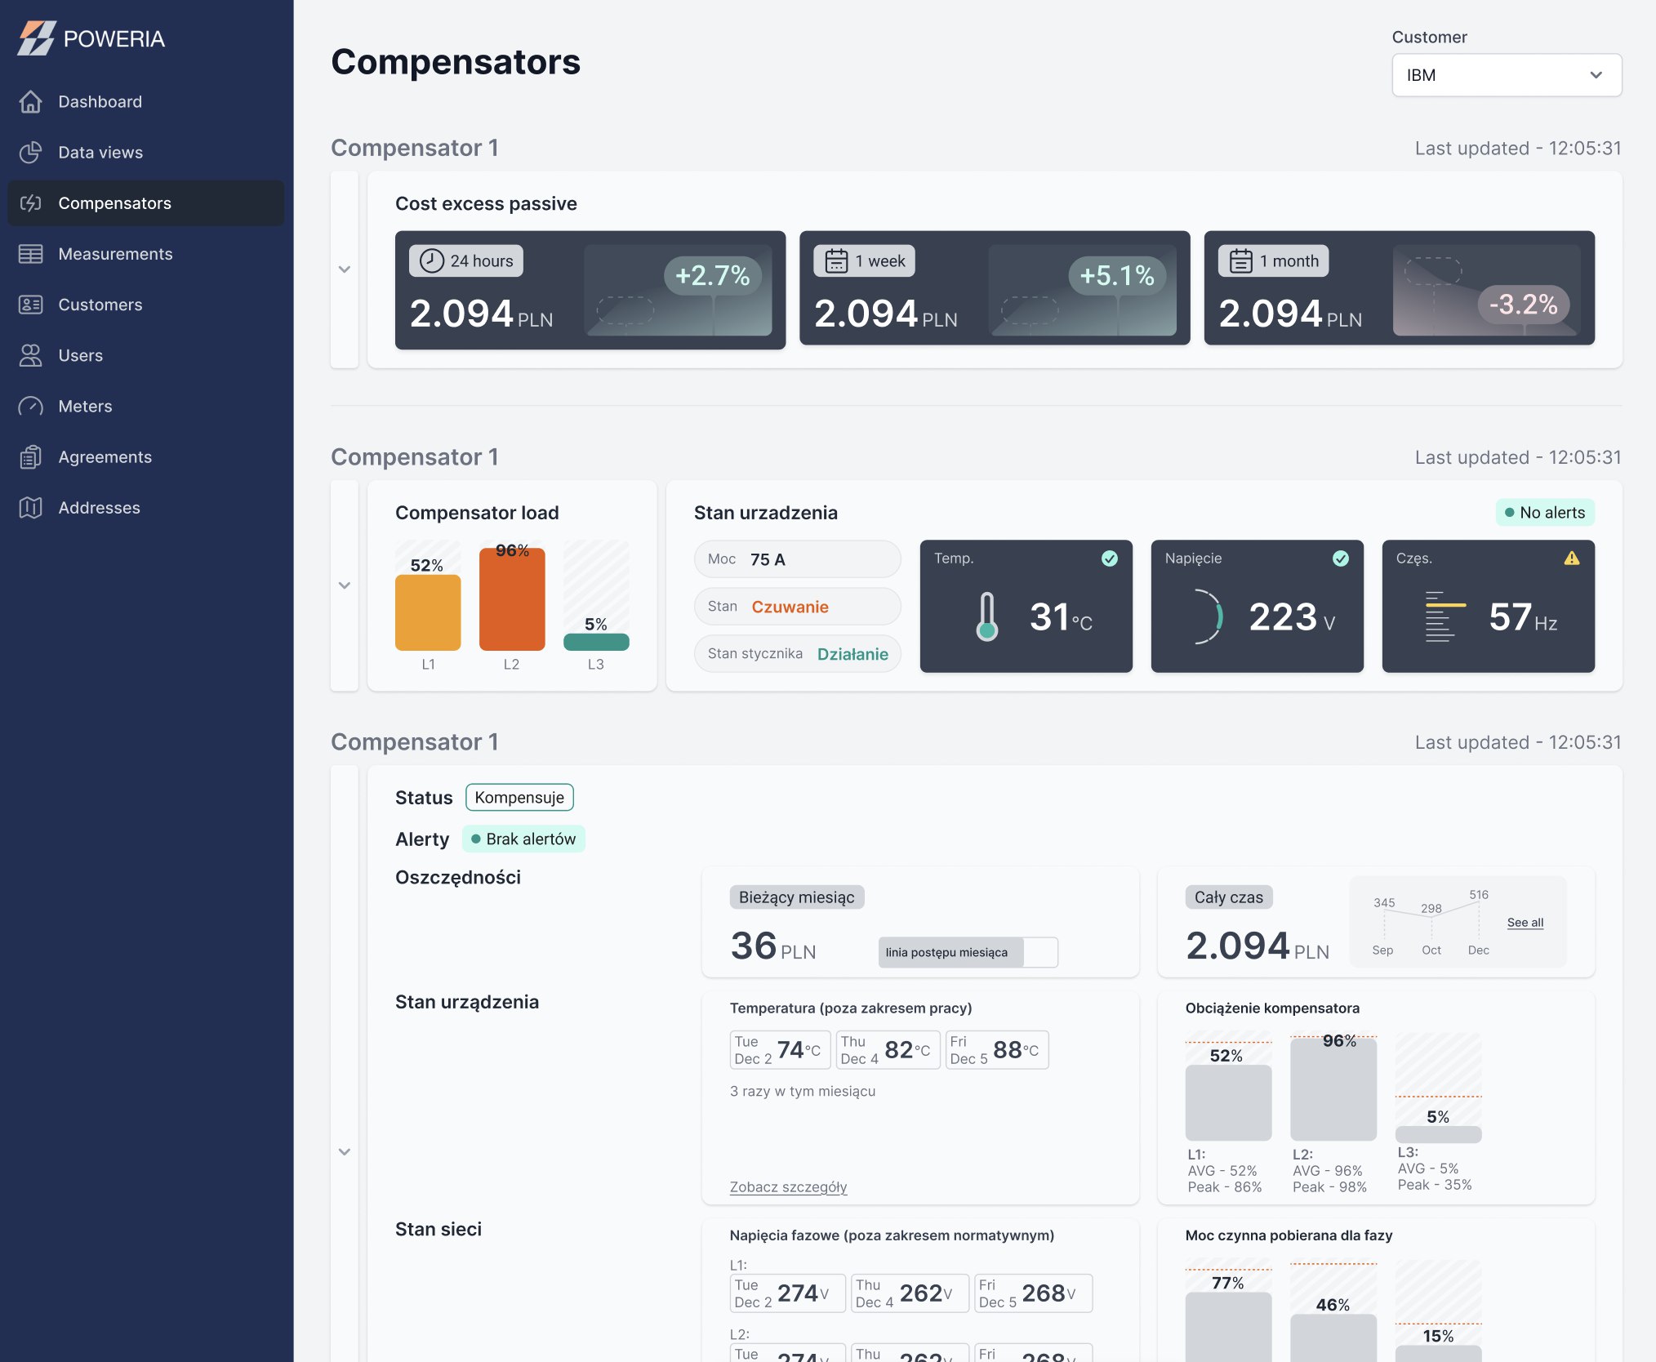The image size is (1656, 1362).
Task: Click the Measurements table icon
Action: (x=31, y=254)
